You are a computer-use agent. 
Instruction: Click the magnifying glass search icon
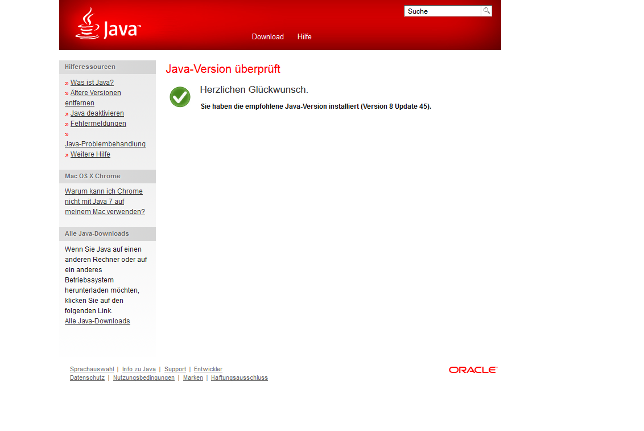point(486,11)
